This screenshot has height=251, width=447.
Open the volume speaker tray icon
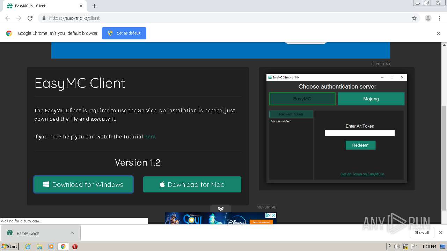pos(397,246)
